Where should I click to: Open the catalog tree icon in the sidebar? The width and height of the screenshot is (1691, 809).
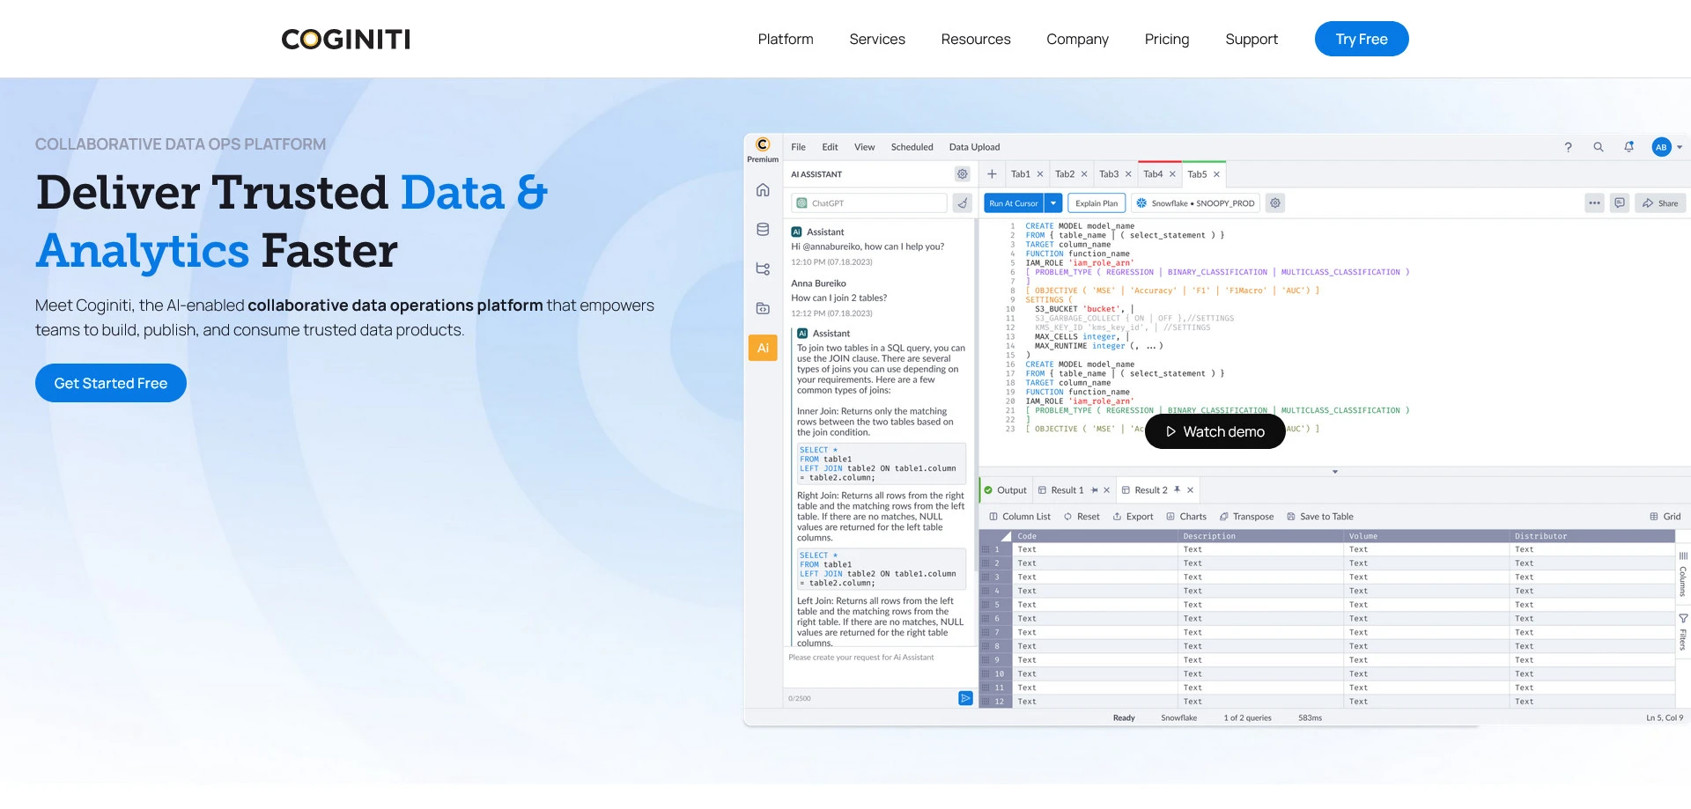(763, 268)
